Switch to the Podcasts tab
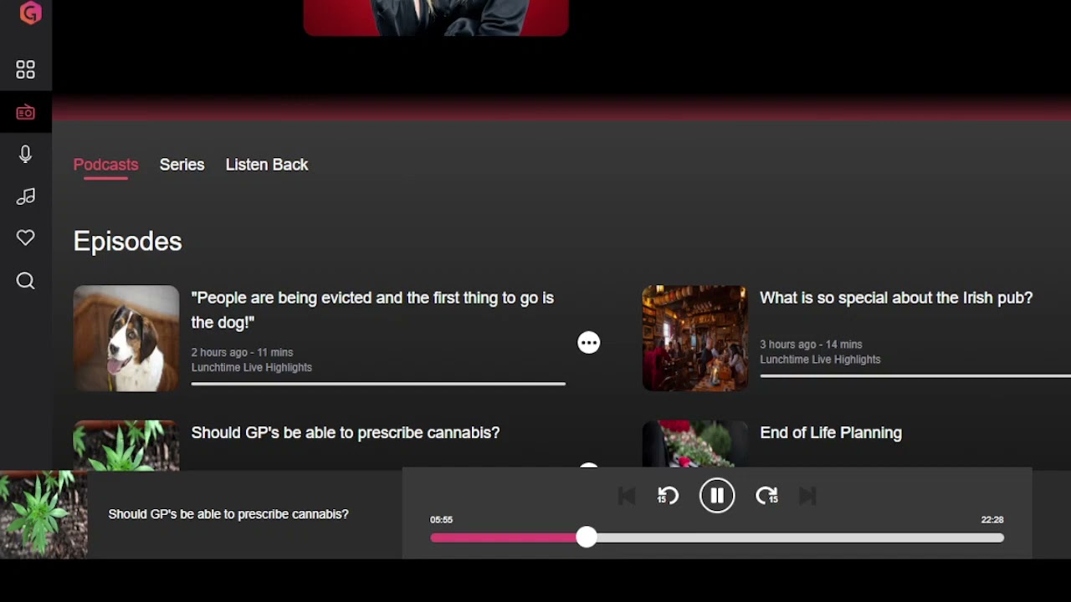This screenshot has width=1071, height=602. [x=105, y=165]
